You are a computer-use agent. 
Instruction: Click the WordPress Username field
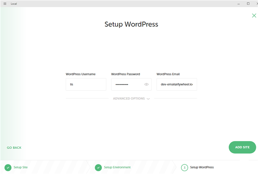point(86,85)
